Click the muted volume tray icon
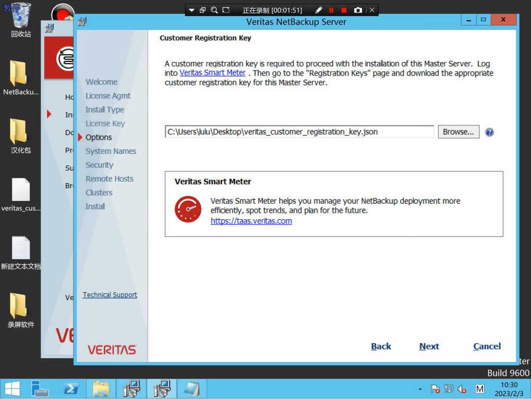 462,389
